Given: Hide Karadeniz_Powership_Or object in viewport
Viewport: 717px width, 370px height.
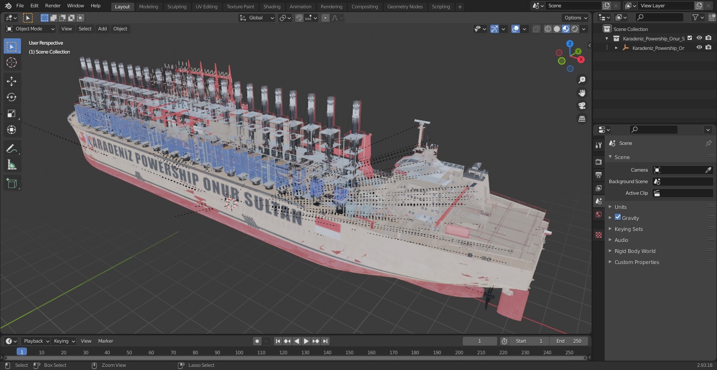Looking at the screenshot, I should (699, 47).
